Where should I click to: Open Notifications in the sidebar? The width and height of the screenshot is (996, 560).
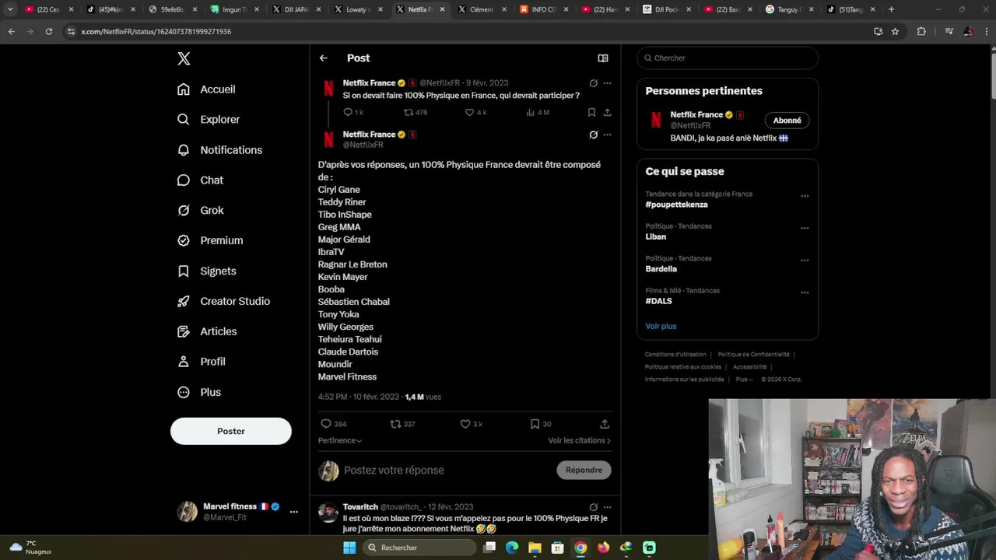tap(219, 149)
